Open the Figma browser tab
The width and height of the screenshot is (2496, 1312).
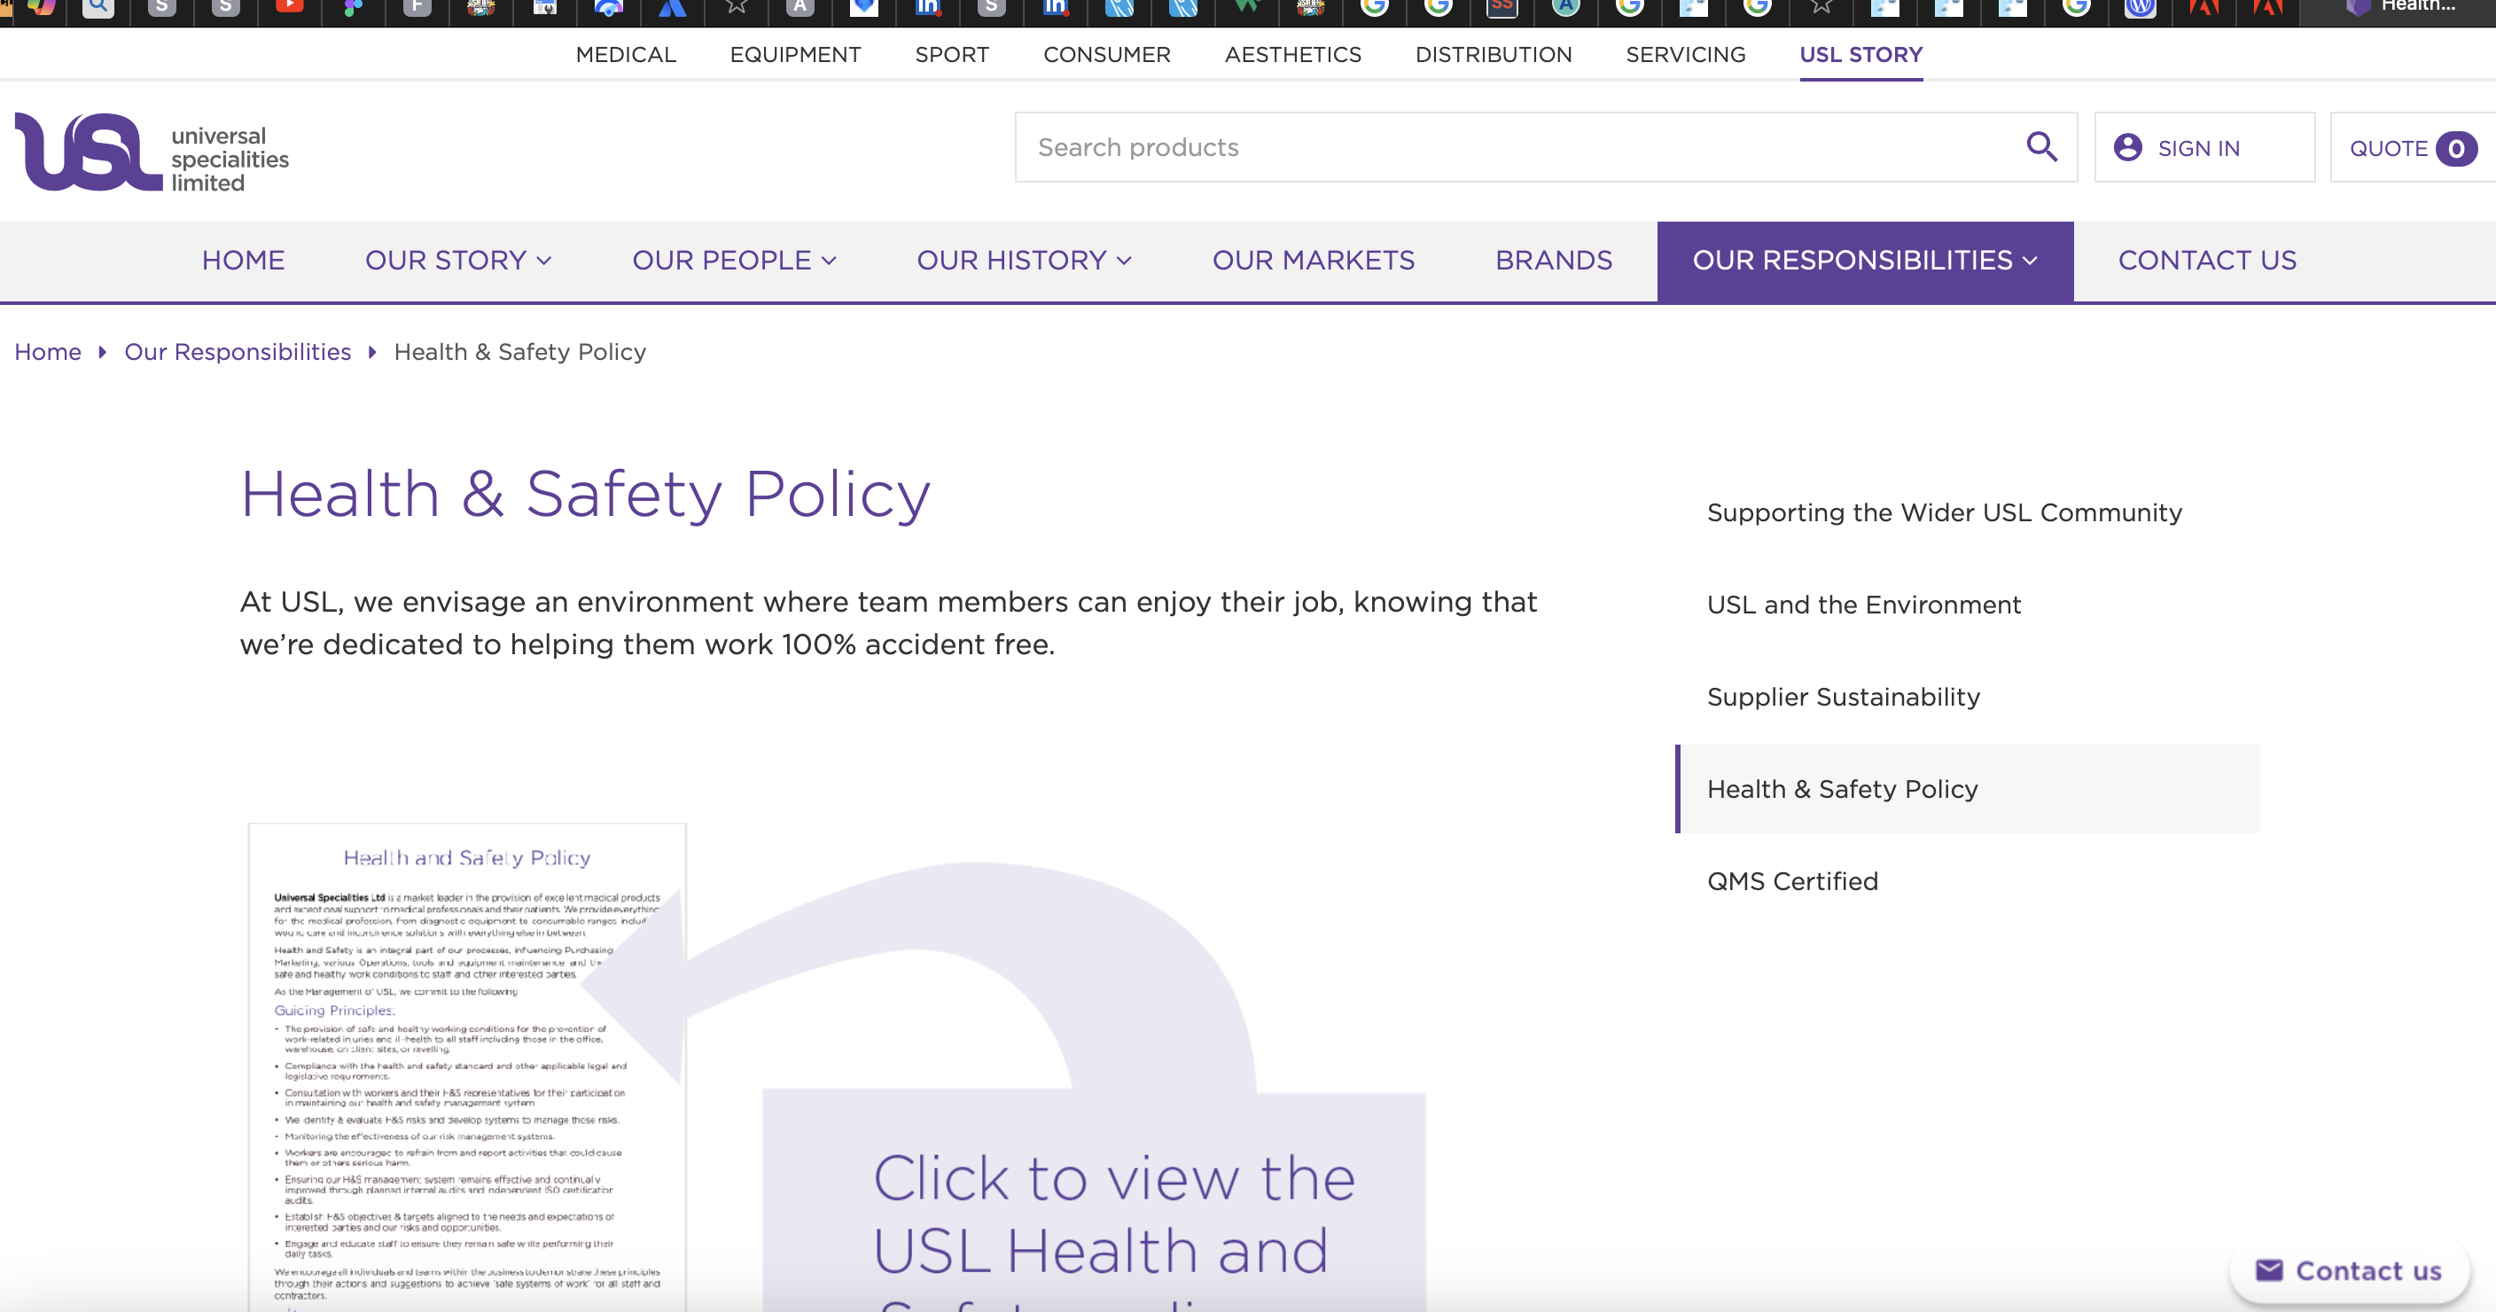(x=353, y=8)
